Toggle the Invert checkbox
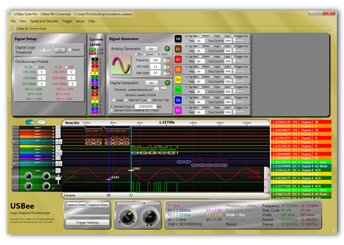Screen dimensions: 344x245 [x=70, y=50]
